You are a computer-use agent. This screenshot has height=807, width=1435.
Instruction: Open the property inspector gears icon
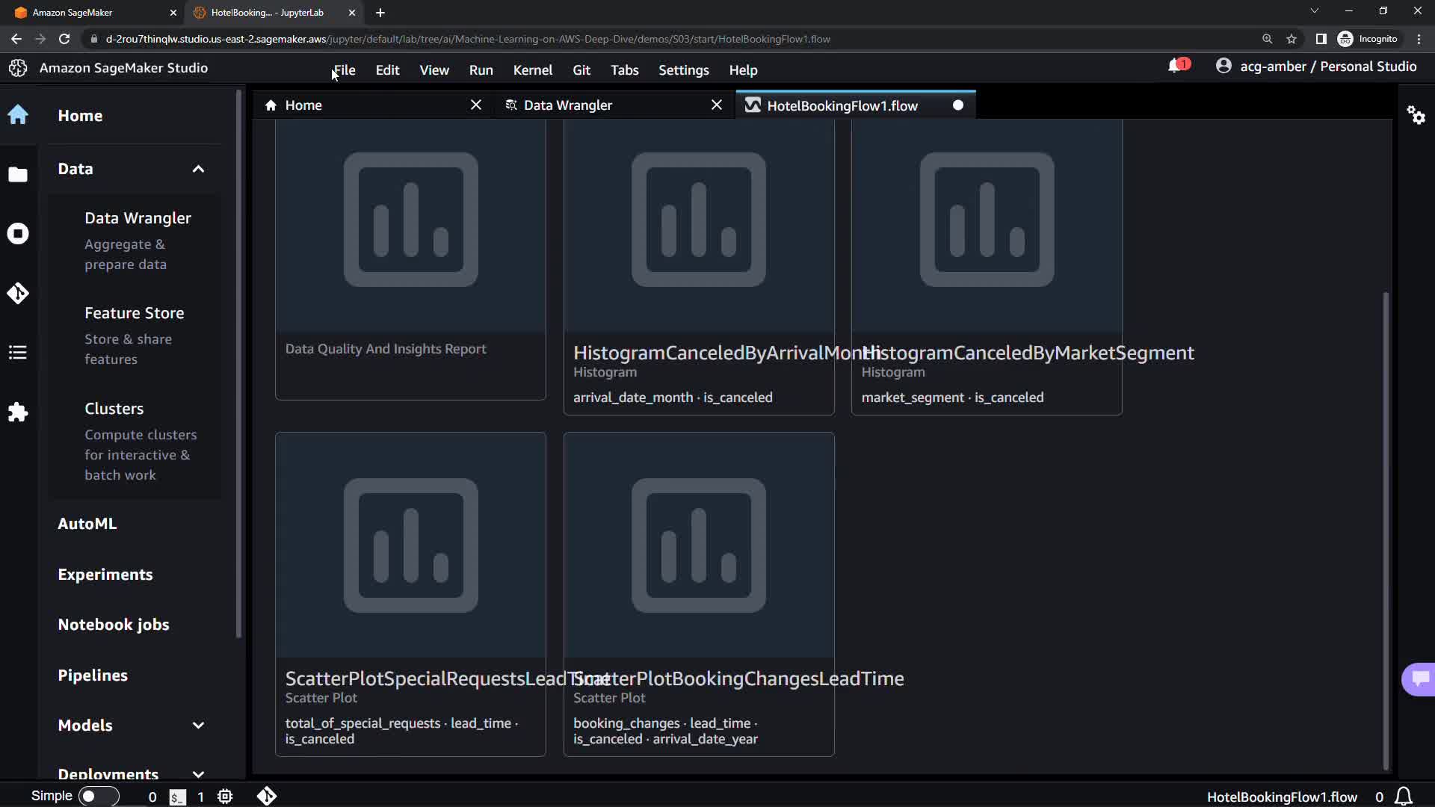click(1416, 115)
